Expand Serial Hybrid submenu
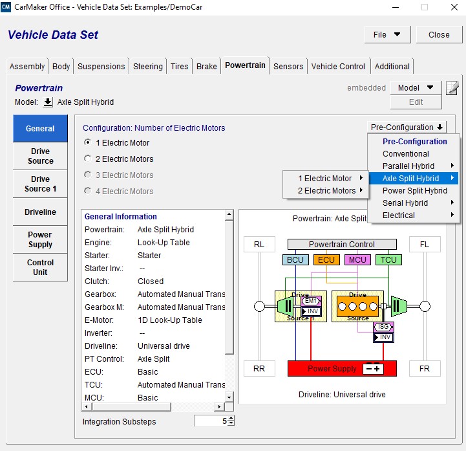The width and height of the screenshot is (466, 451). [413, 203]
